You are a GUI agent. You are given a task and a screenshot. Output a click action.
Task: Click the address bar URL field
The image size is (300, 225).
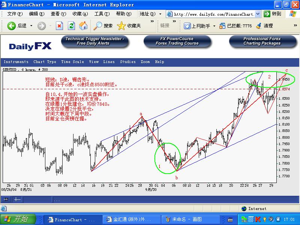[214, 14]
